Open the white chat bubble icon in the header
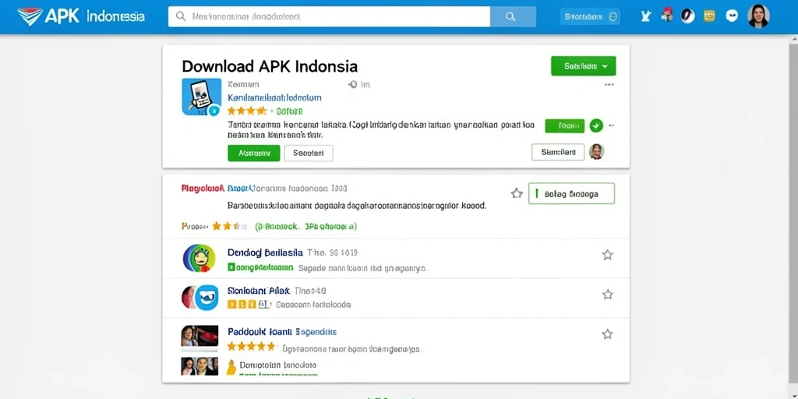The height and width of the screenshot is (399, 798). (732, 16)
